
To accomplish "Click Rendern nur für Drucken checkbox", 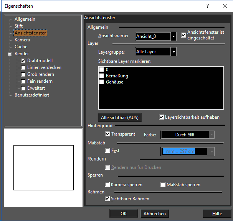I will coord(108,167).
